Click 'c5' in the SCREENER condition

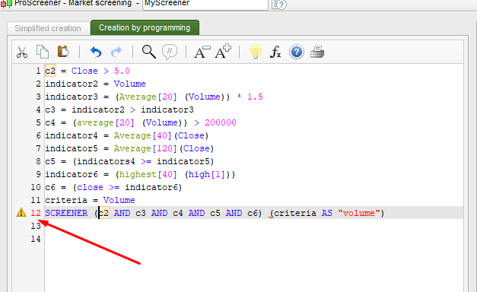(x=215, y=213)
